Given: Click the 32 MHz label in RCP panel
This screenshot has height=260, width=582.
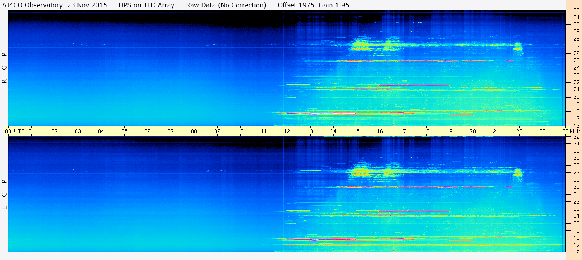Looking at the screenshot, I should 576,10.
